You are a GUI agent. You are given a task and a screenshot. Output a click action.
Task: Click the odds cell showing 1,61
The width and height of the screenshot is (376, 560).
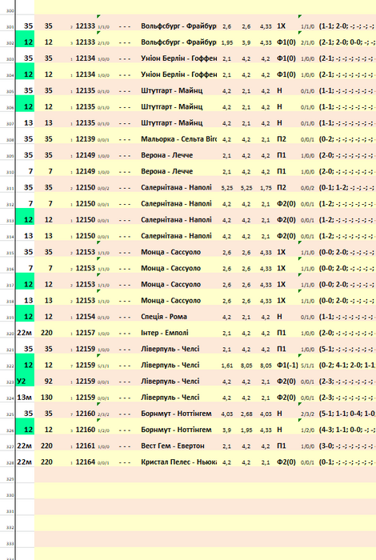[226, 366]
